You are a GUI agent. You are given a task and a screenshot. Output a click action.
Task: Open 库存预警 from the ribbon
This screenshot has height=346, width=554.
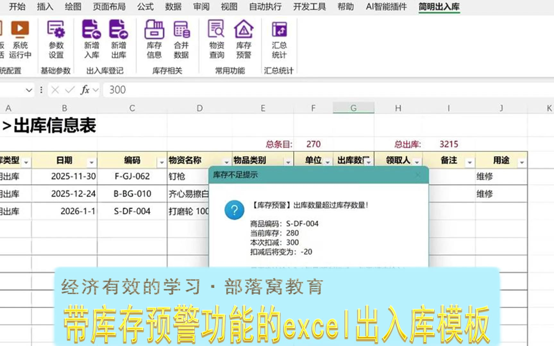(244, 39)
